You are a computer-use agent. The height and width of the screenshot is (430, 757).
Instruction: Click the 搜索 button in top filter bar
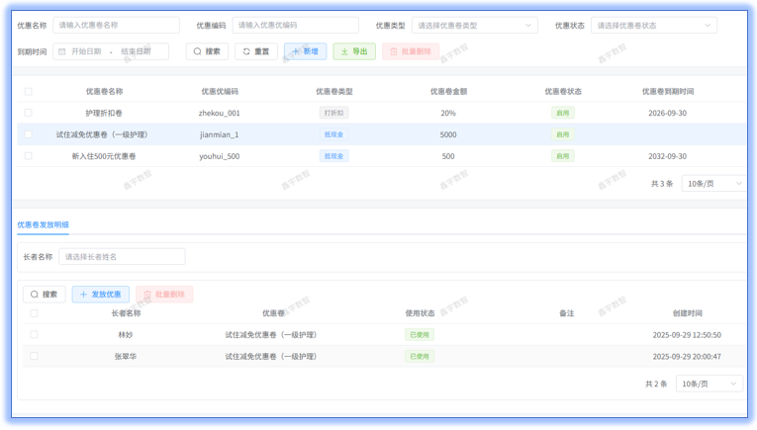coord(207,51)
